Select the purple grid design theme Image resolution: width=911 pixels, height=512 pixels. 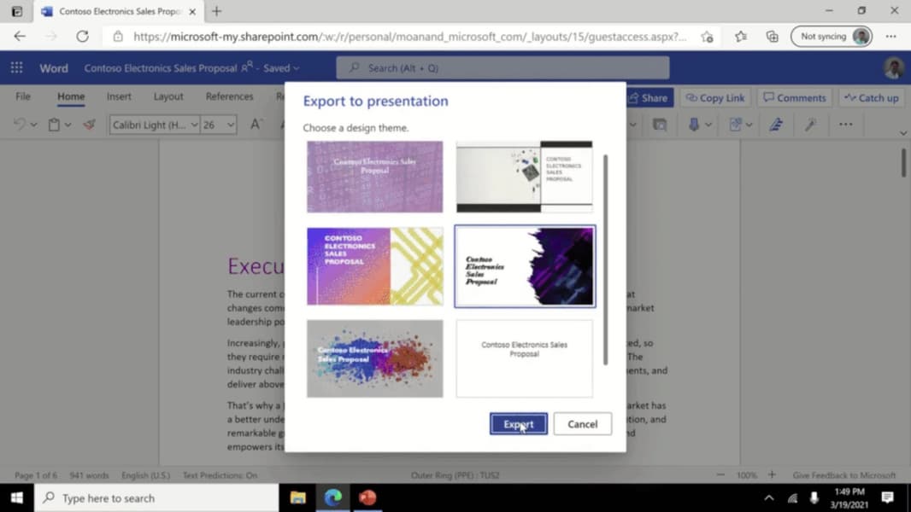coord(375,177)
